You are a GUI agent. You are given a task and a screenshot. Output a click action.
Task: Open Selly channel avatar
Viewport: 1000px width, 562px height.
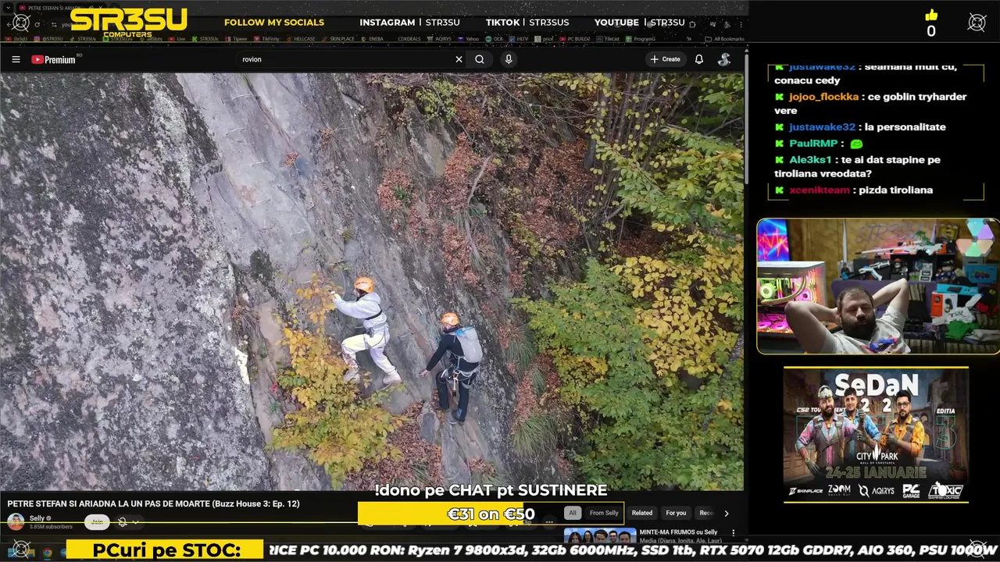tap(16, 522)
